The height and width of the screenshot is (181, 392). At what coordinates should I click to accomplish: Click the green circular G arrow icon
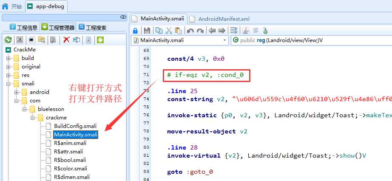coord(265,31)
